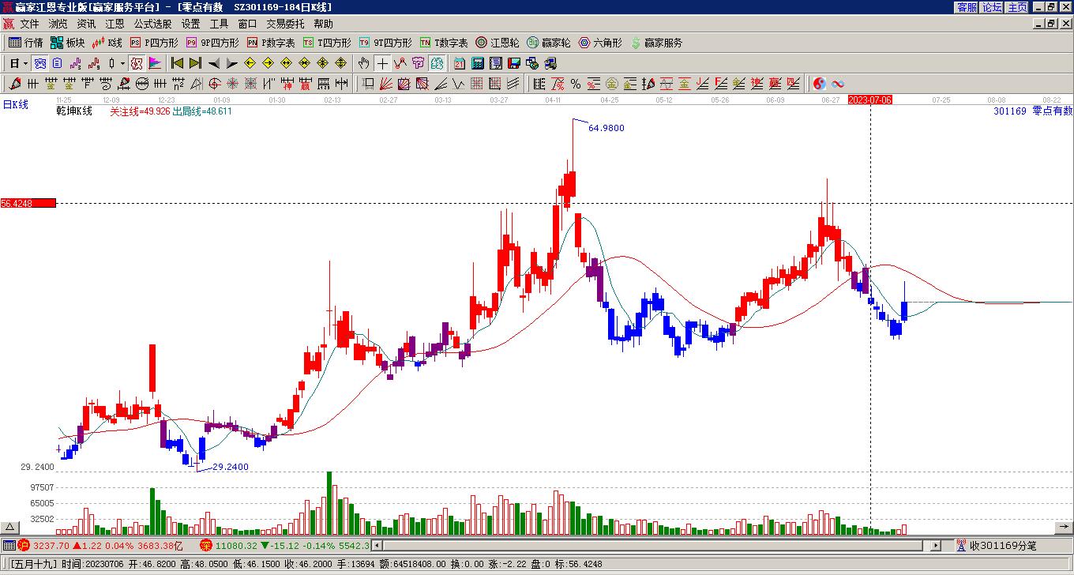Toggle the globe map view button

(x=437, y=63)
